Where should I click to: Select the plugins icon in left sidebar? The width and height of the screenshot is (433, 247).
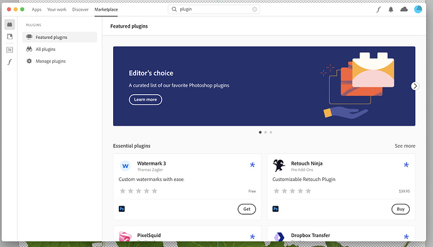9,25
